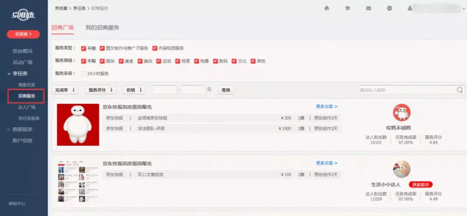
Task: Open 账户信息 in sidebar
Action: [22, 140]
